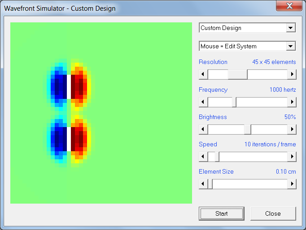Start the wavefront simulation
The image size is (306, 230).
222,213
